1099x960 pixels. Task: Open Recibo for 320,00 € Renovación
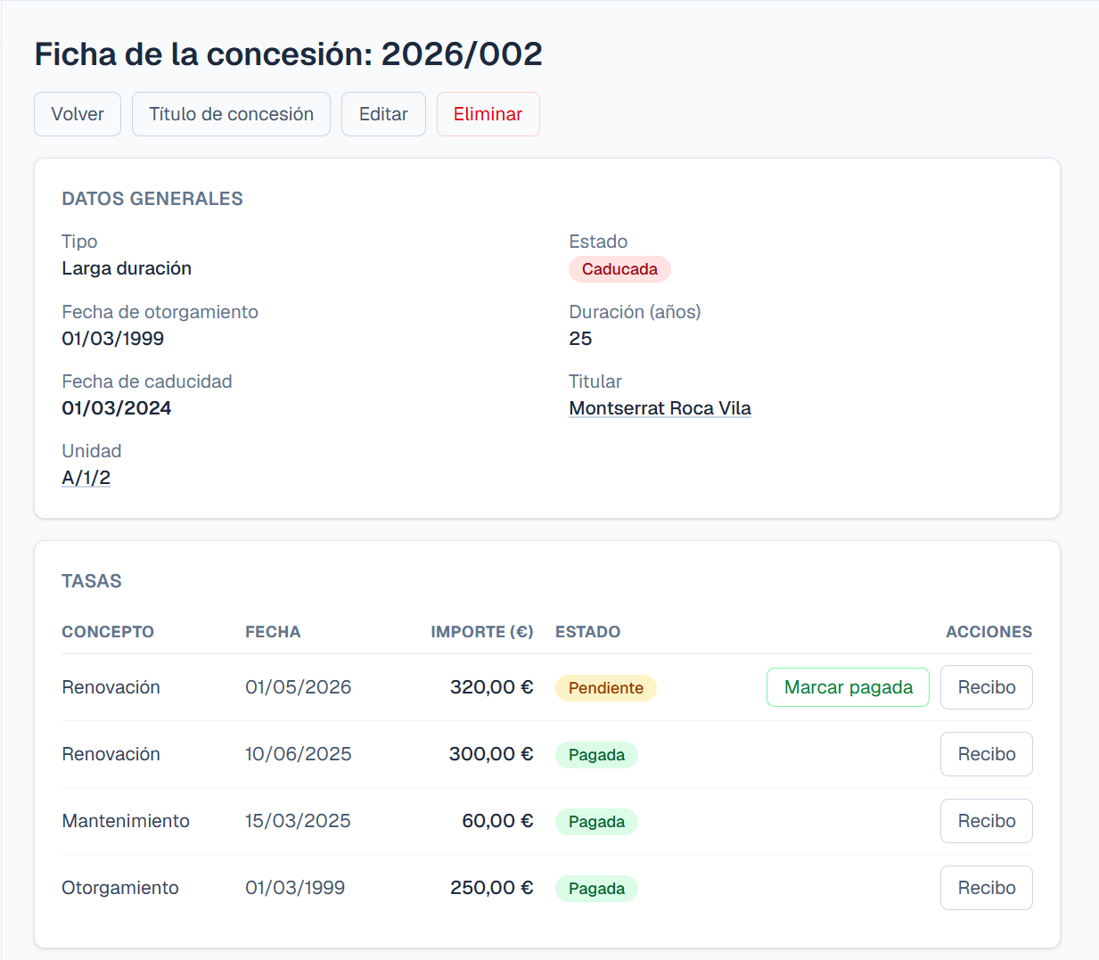pyautogui.click(x=986, y=687)
